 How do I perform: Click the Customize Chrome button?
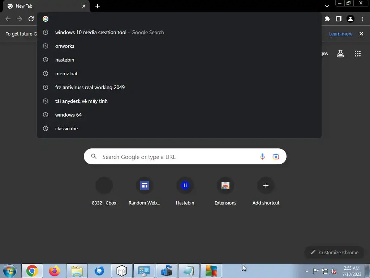coord(334,252)
